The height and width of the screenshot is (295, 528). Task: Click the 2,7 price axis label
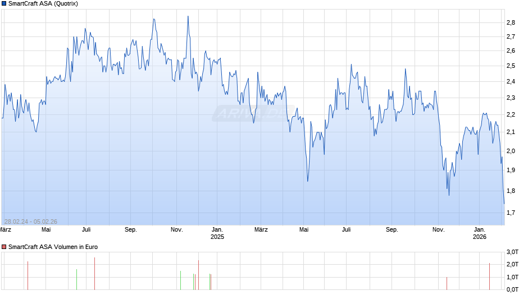pos(511,37)
